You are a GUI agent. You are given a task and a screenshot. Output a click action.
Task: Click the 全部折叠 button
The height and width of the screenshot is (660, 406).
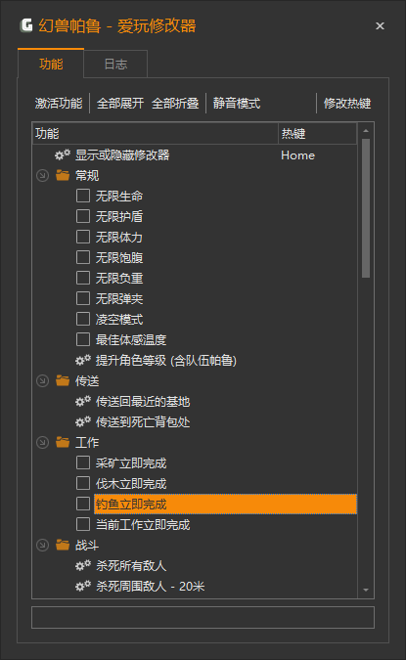pyautogui.click(x=175, y=103)
